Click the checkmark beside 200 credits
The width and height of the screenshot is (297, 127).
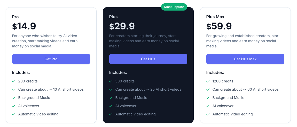14,81
